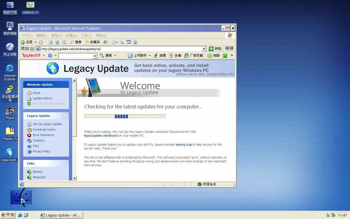
Task: Open the Mail button dropdown arrow
Action: click(x=117, y=42)
